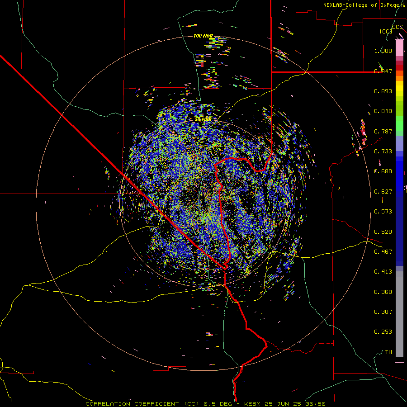This screenshot has height=407, width=407.
Task: Click the KESX station identifier in caption
Action: click(253, 404)
